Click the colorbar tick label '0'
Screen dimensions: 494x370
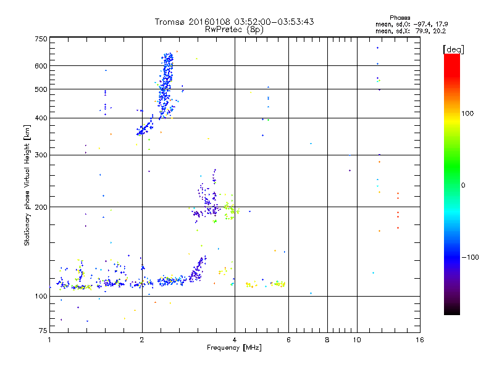[463, 186]
